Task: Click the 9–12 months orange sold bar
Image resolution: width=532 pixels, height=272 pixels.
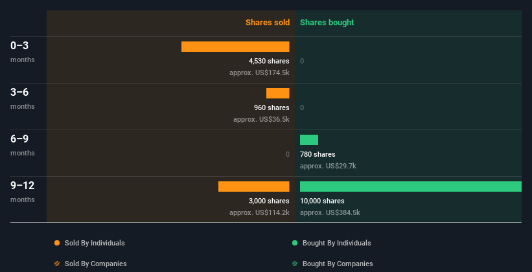Action: (x=254, y=187)
